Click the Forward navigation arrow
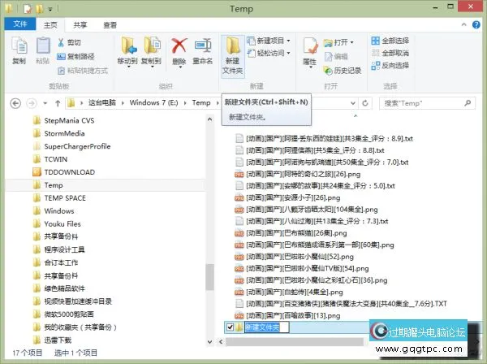The height and width of the screenshot is (364, 487). pos(32,103)
